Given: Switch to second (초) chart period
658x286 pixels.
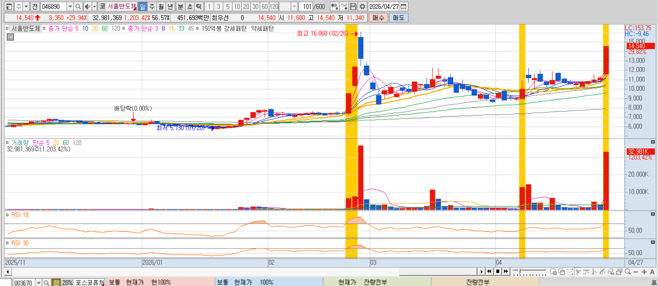Looking at the screenshot, I should click(190, 7).
